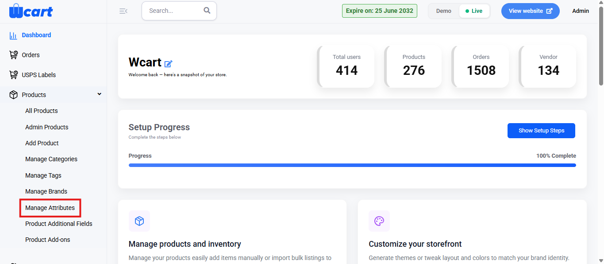Click the setup progress bar
The width and height of the screenshot is (604, 264).
click(352, 165)
